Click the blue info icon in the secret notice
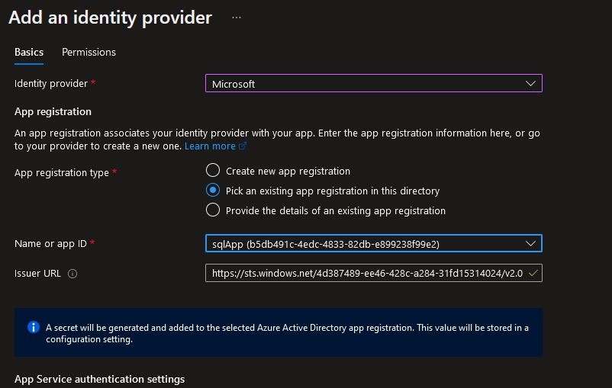Image resolution: width=612 pixels, height=388 pixels. click(34, 327)
